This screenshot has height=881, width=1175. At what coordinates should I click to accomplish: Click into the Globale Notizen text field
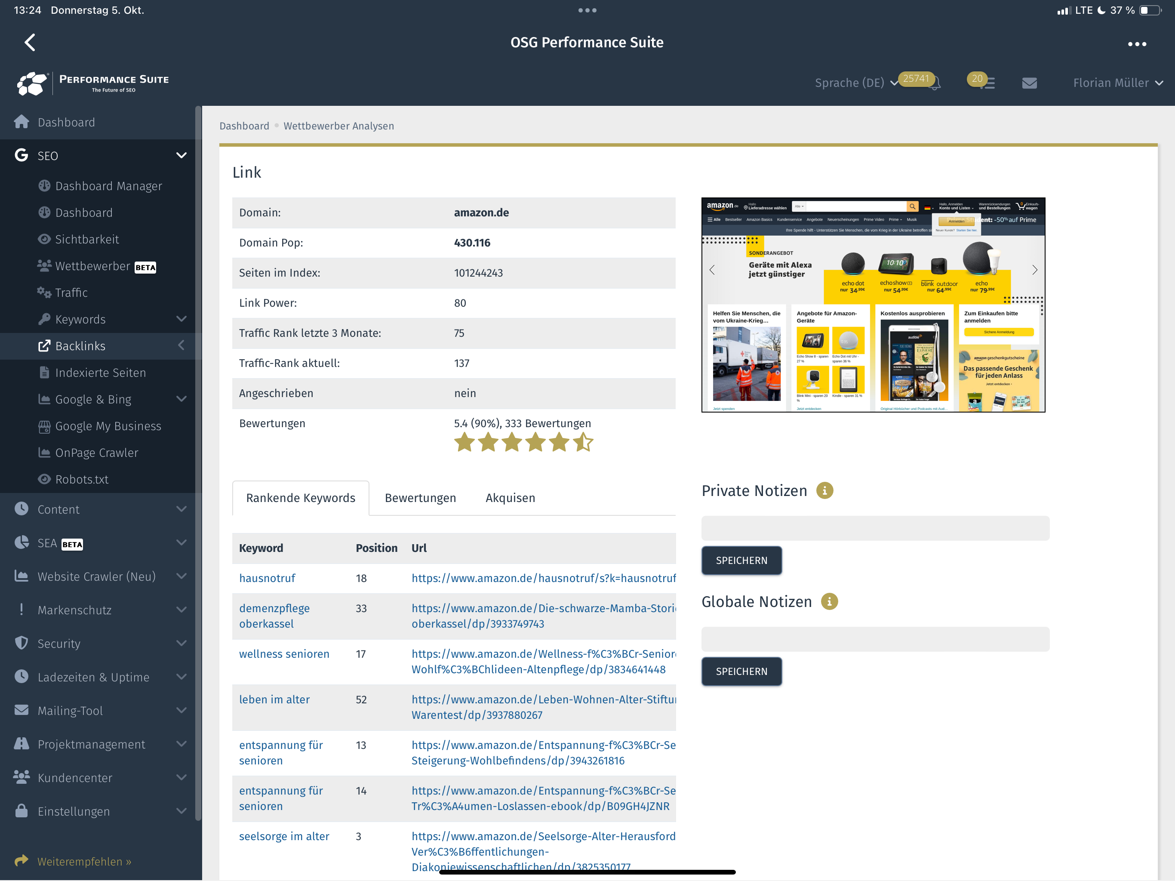(875, 639)
